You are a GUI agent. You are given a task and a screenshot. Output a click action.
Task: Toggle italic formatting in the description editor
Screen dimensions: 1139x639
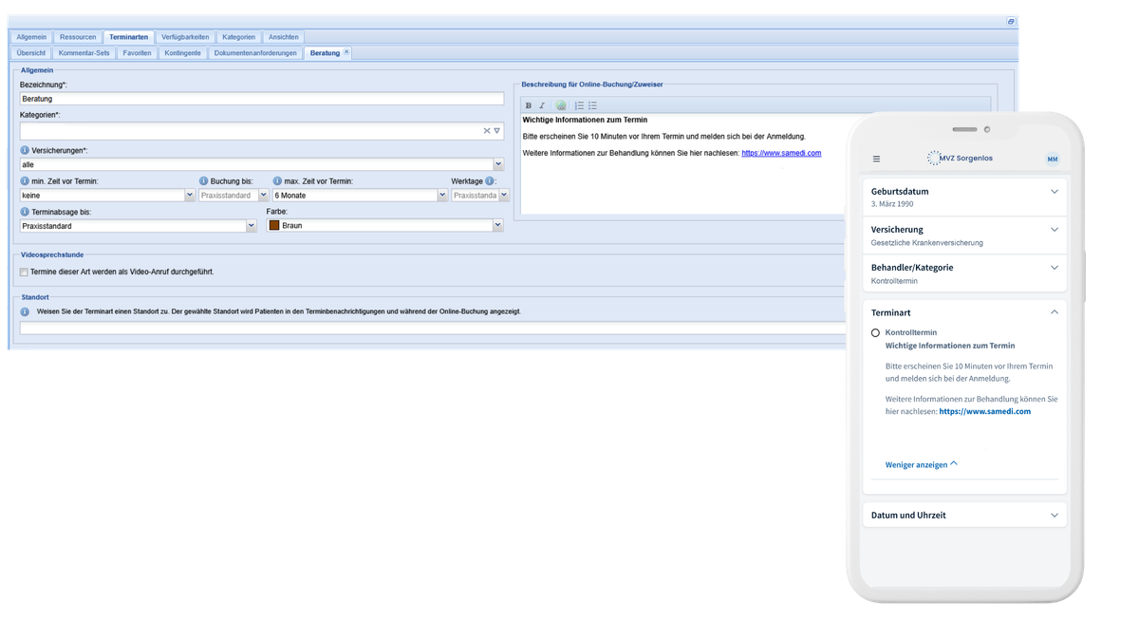[542, 105]
